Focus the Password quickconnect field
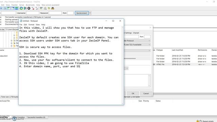The image size is (217, 122). tap(55, 13)
